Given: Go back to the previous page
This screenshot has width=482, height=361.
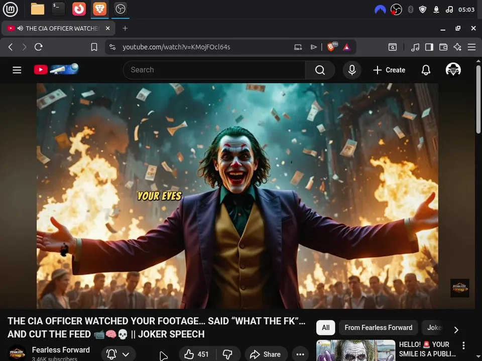Looking at the screenshot, I should 11,47.
